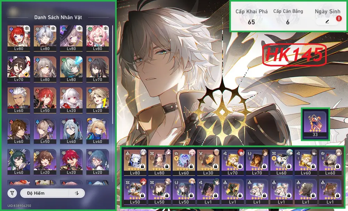The height and width of the screenshot is (211, 348).
Task: Click the Ngày Sinh birthday label
Action: pyautogui.click(x=327, y=11)
